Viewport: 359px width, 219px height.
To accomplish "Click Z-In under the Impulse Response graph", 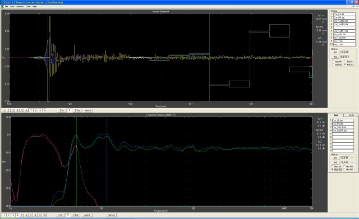I will [x=62, y=110].
